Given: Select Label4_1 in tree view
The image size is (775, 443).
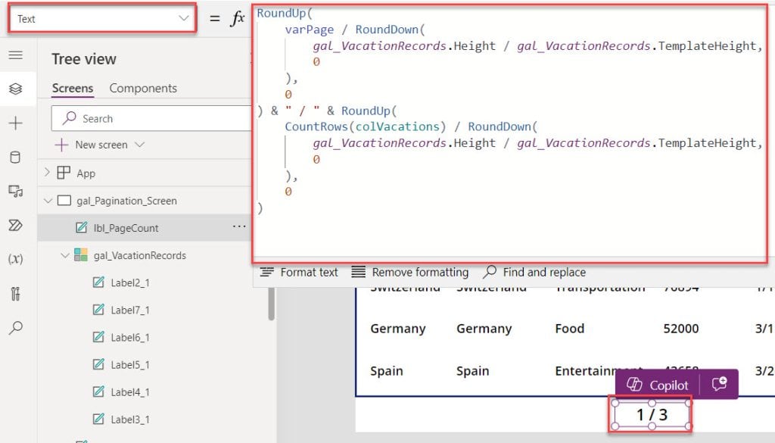Looking at the screenshot, I should [130, 392].
